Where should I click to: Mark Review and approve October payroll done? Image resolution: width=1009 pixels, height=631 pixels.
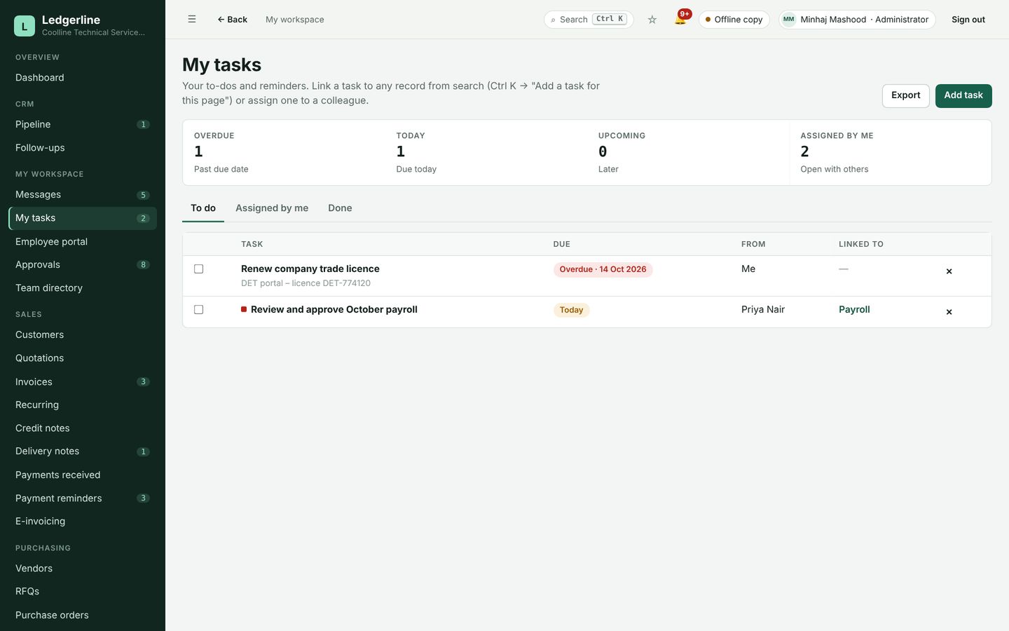(199, 310)
